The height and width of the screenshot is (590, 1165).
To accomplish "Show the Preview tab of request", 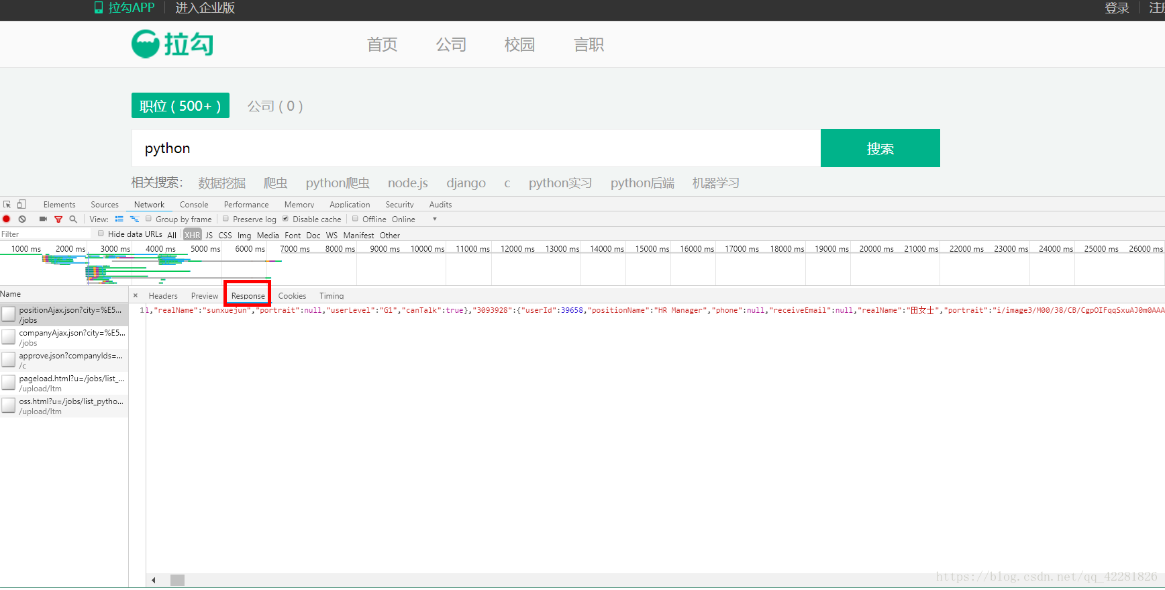I will point(205,296).
